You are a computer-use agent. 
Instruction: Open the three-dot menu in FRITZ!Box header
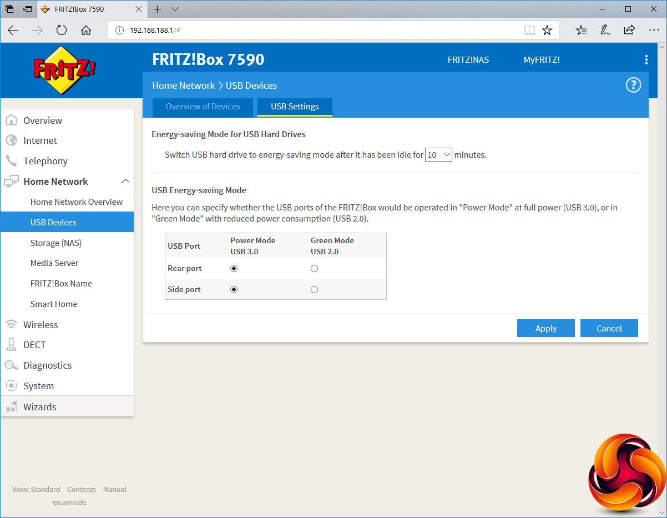click(x=646, y=60)
